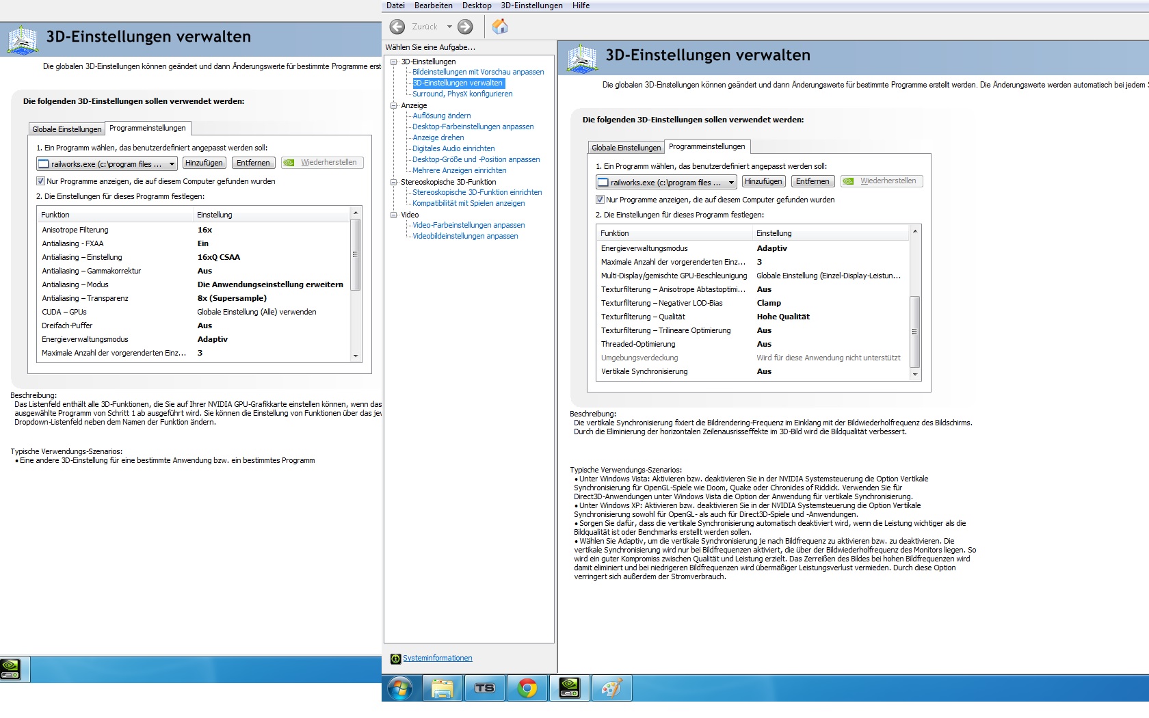Click the back arrow in the toolbar

point(397,27)
